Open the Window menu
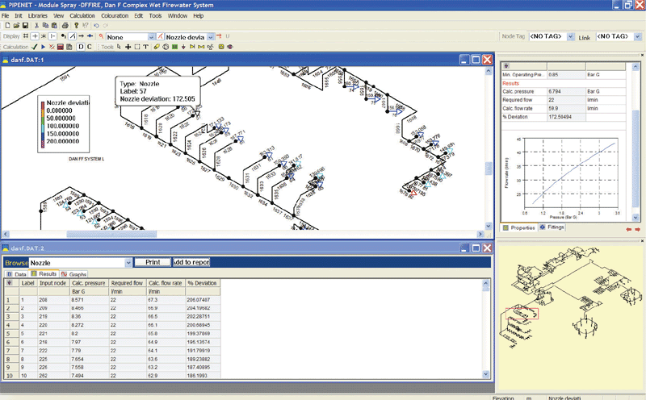 177,15
